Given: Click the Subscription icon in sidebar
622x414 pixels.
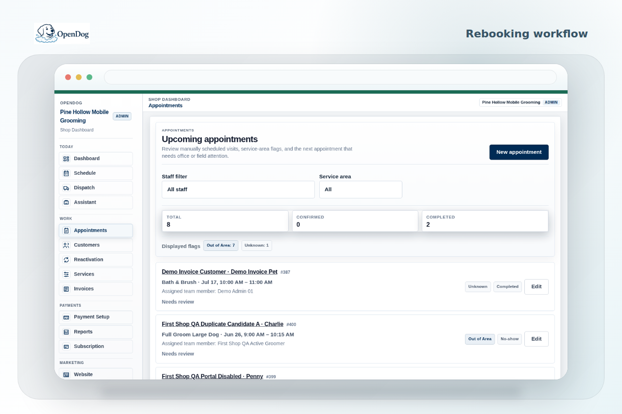Looking at the screenshot, I should 66,347.
